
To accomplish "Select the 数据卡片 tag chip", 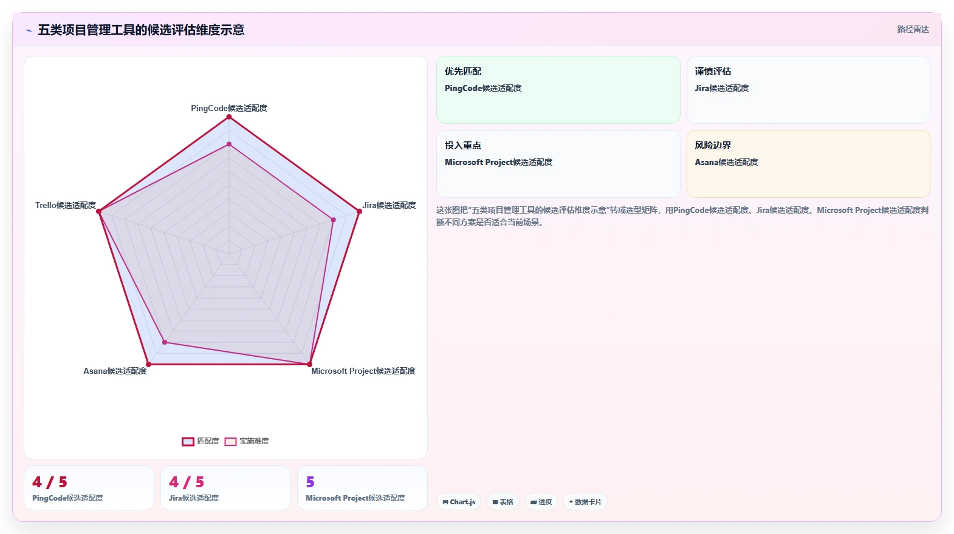I will click(x=585, y=502).
